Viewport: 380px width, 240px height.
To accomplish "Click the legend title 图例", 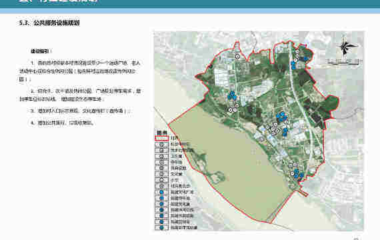I will coord(162,133).
